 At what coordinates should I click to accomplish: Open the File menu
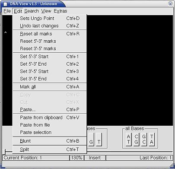(x=7, y=11)
